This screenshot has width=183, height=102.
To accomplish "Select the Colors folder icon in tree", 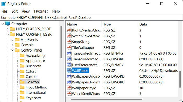I will coord(22,71).
